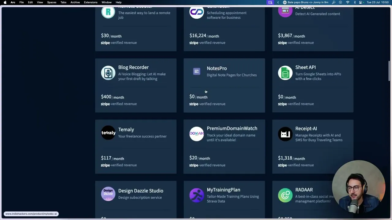The width and height of the screenshot is (392, 220).
Task: Expand hidden menu bar icons chevron
Action: 278,2
